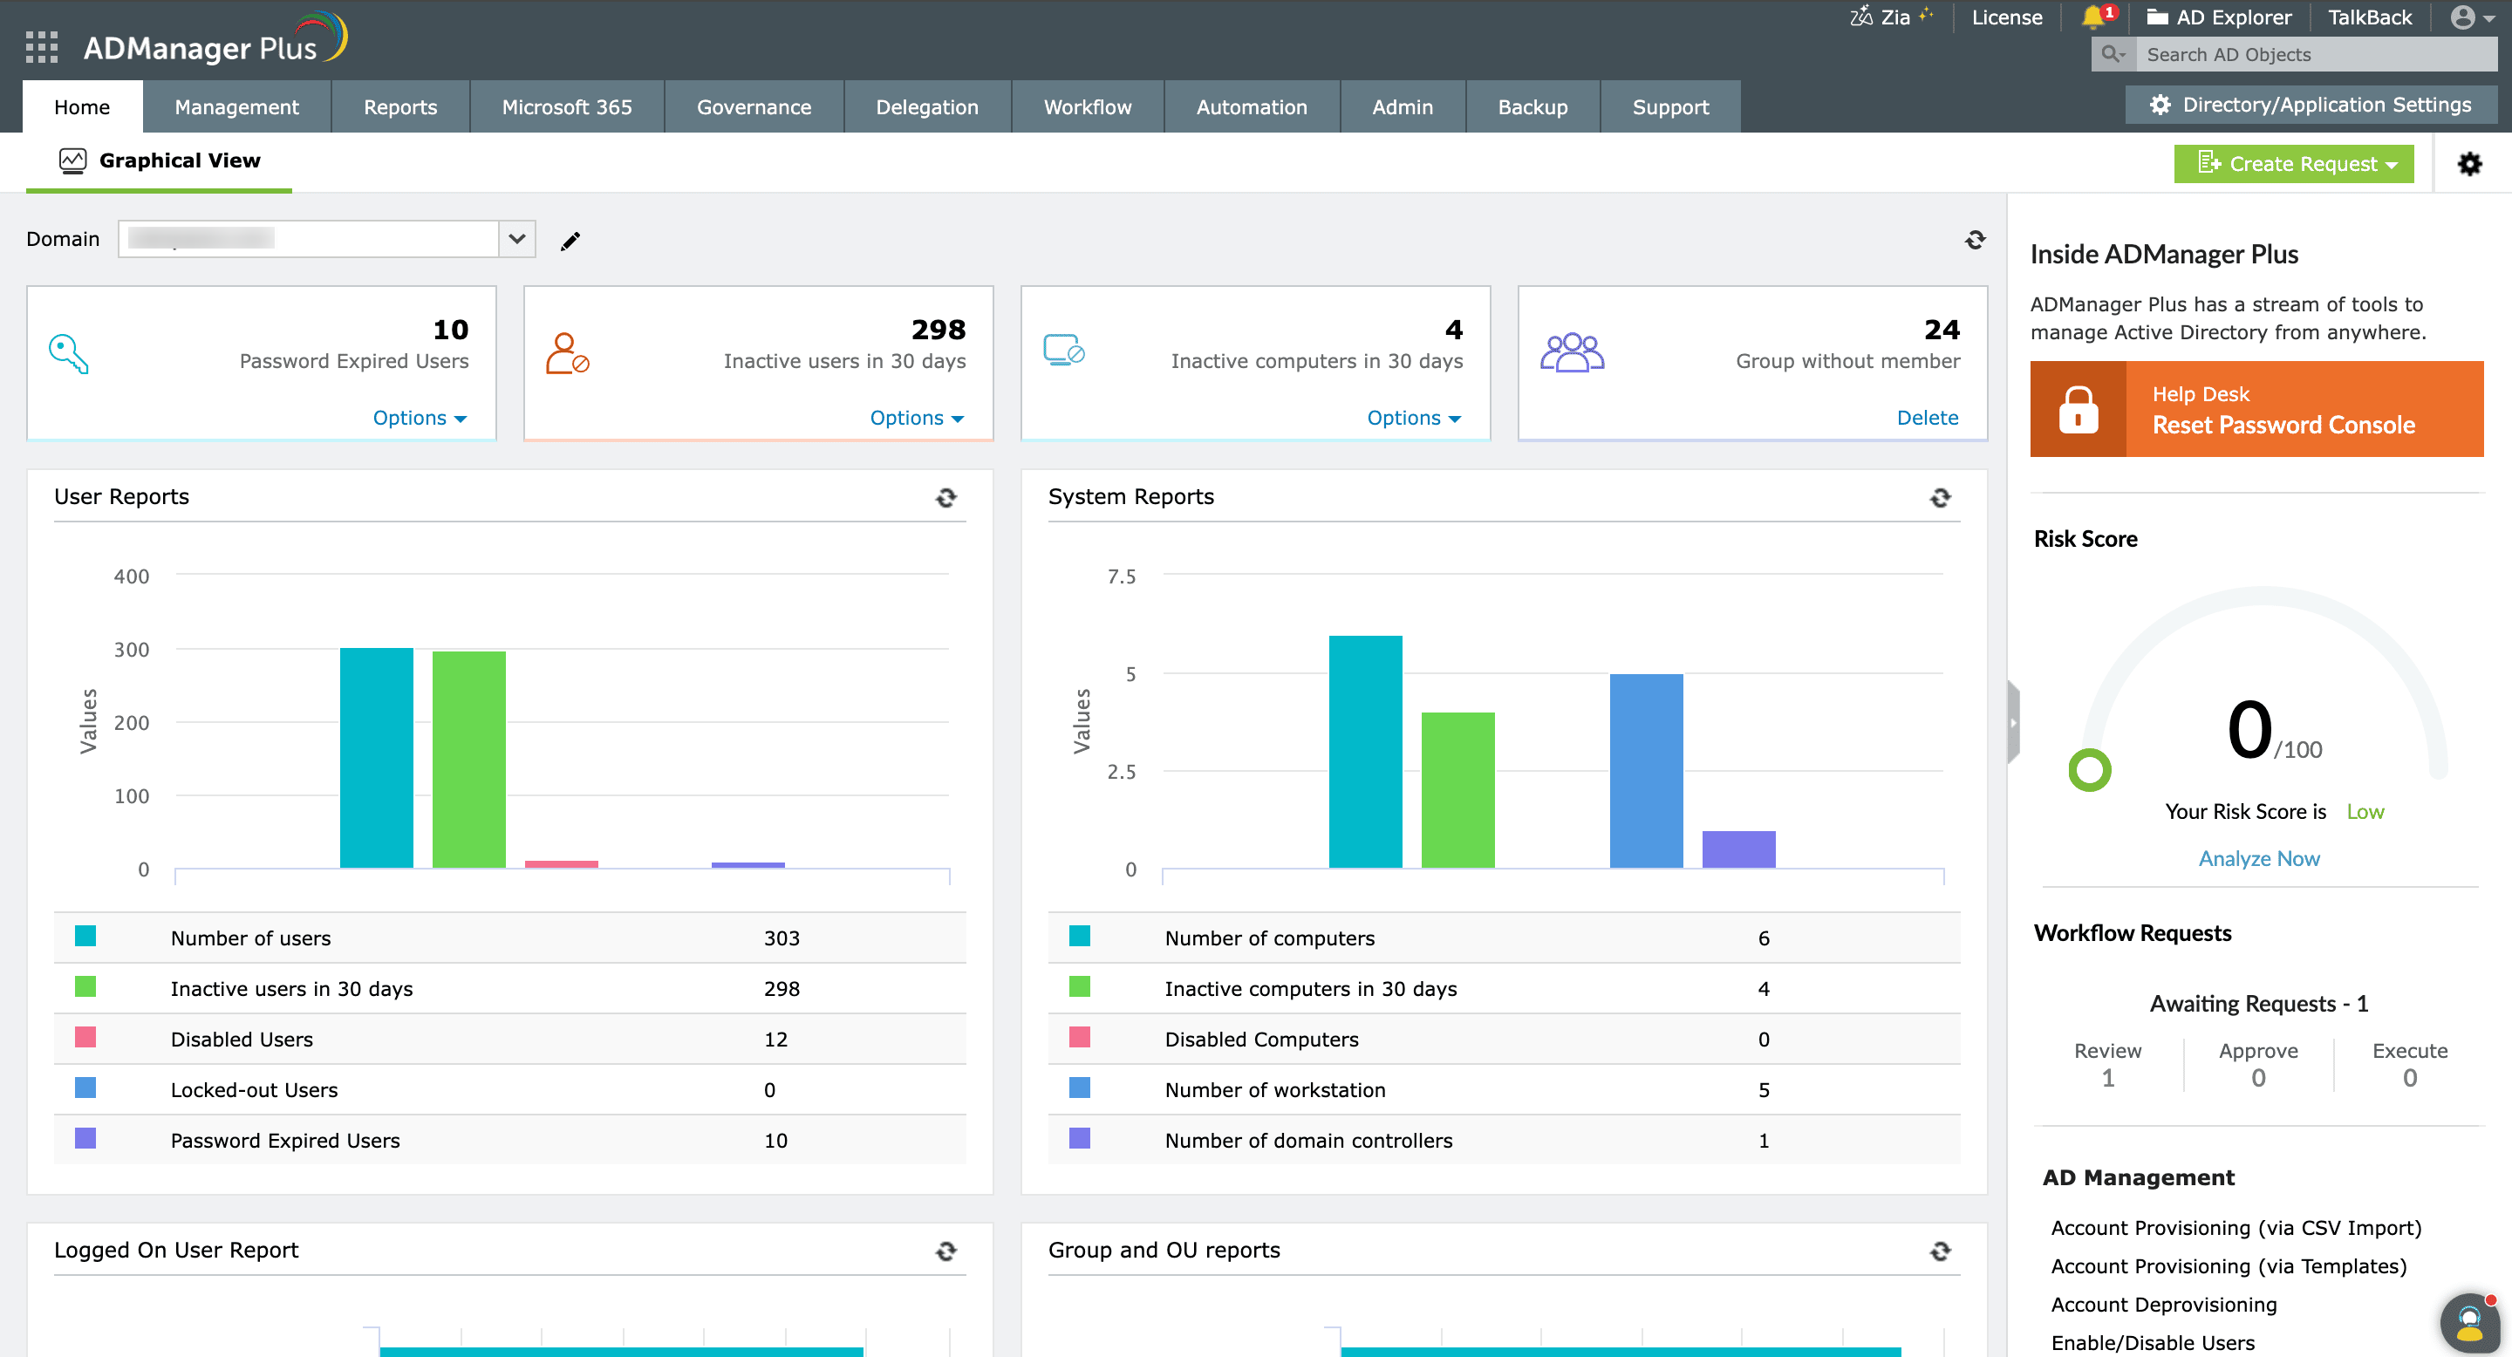Open Account Provisioning (via CSV Import)
Image resolution: width=2512 pixels, height=1357 pixels.
pyautogui.click(x=2236, y=1228)
